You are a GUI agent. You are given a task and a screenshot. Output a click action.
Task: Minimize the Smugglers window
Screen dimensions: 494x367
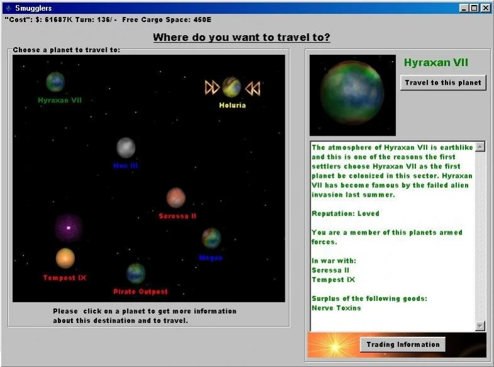pyautogui.click(x=463, y=8)
